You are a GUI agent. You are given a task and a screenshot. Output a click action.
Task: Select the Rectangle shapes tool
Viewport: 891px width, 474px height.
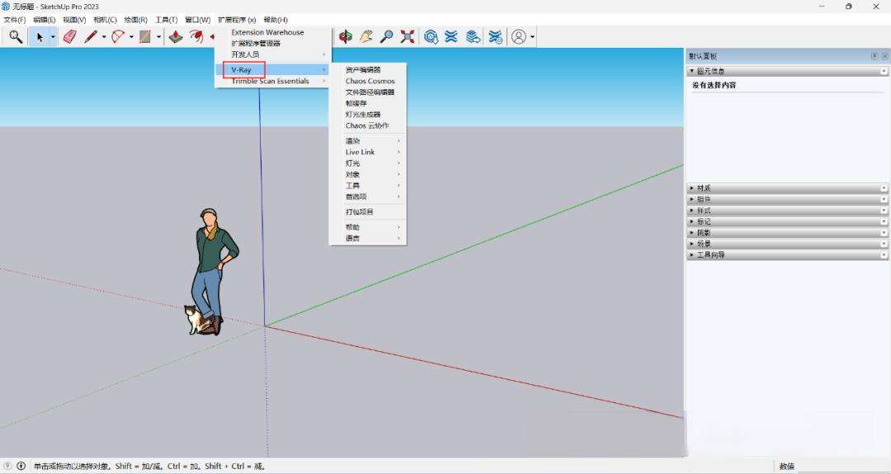[x=145, y=37]
